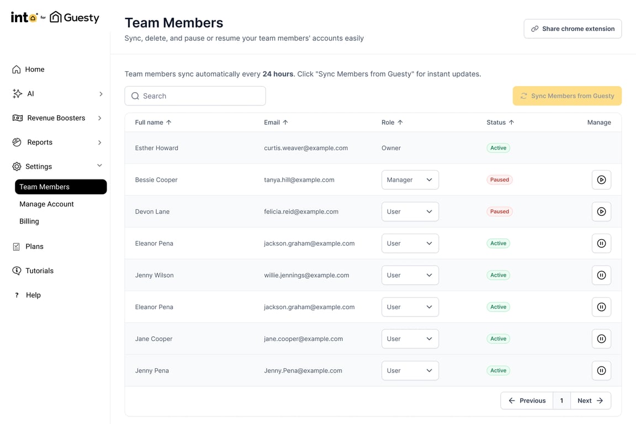
Task: Click the Help question mark icon
Action: coord(17,295)
